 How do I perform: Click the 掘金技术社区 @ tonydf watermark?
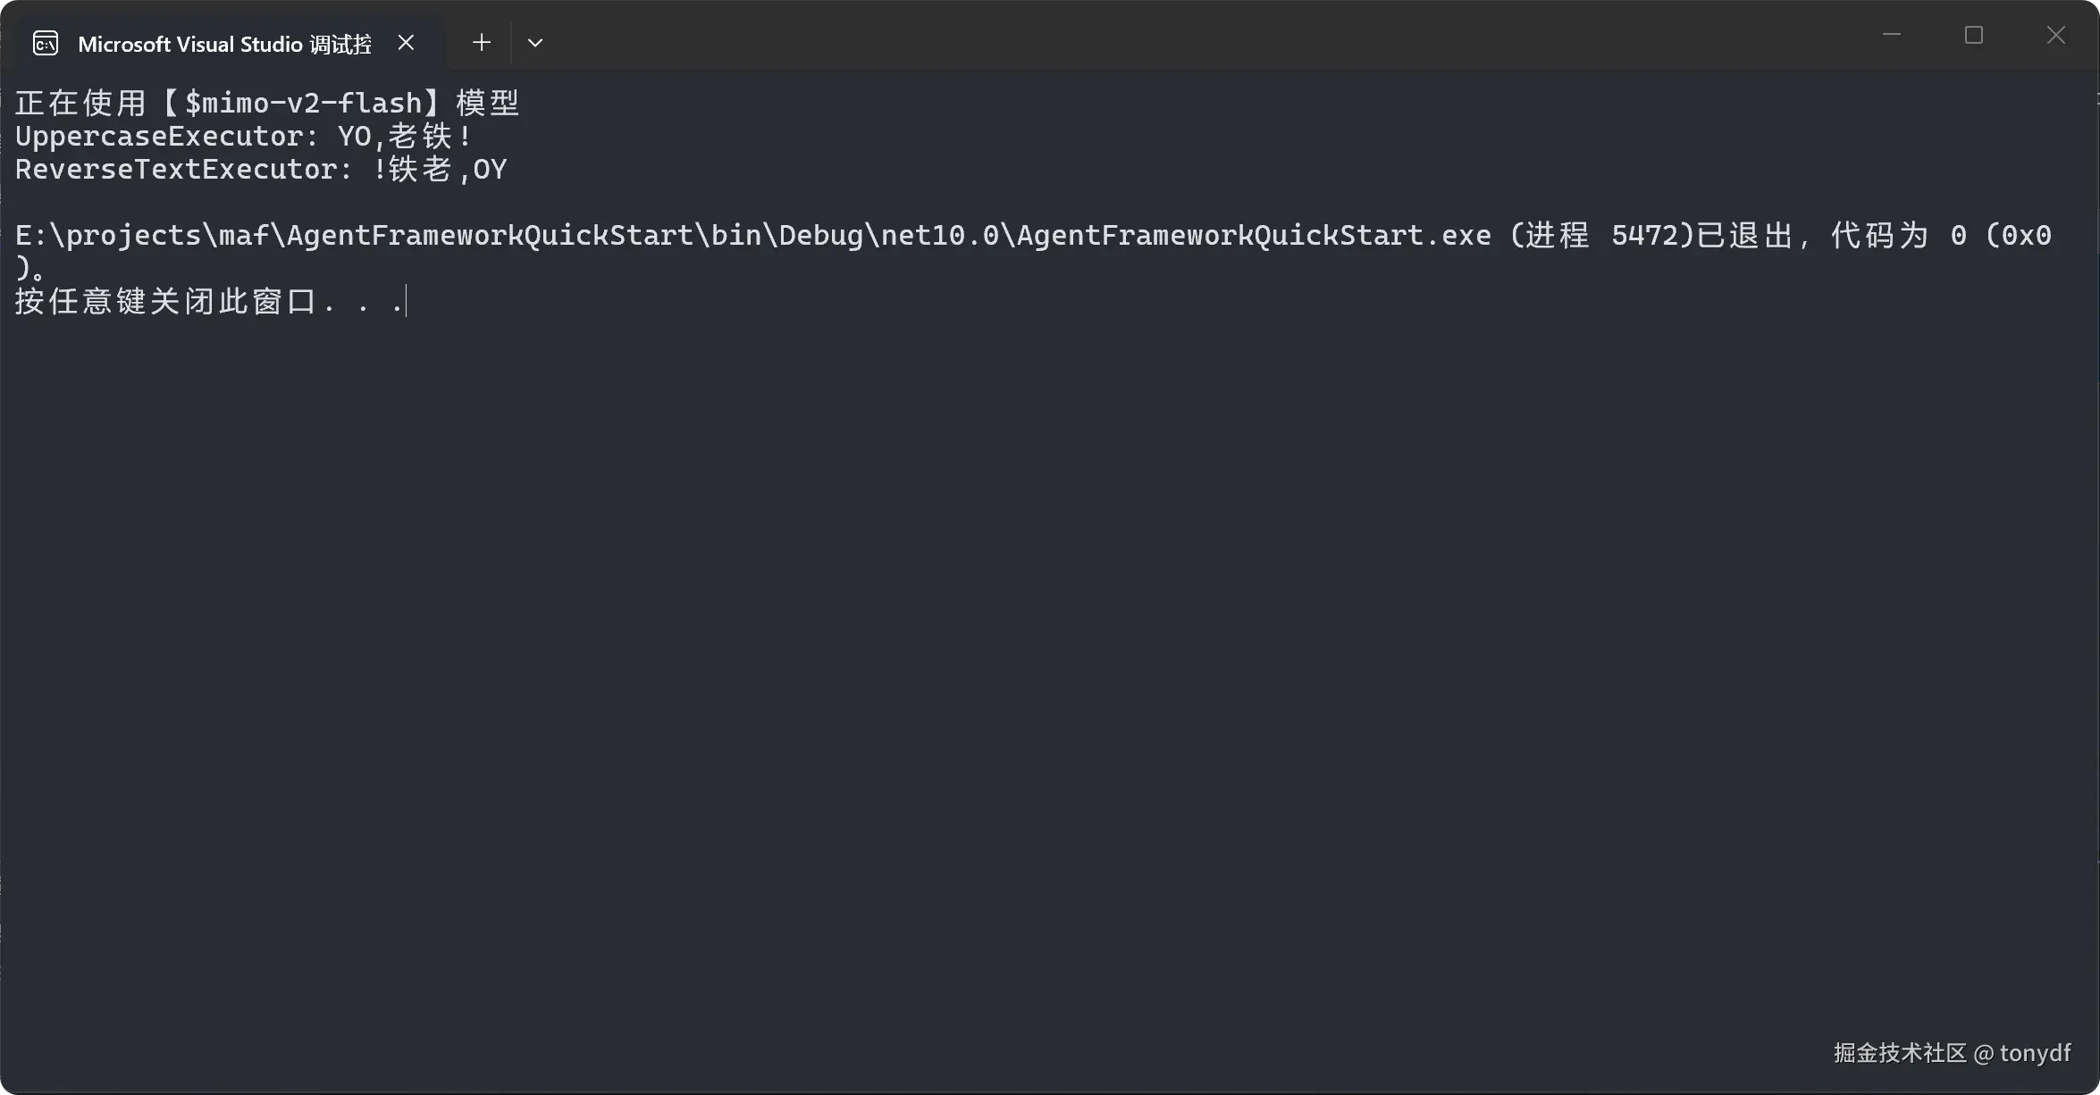[x=1952, y=1054]
